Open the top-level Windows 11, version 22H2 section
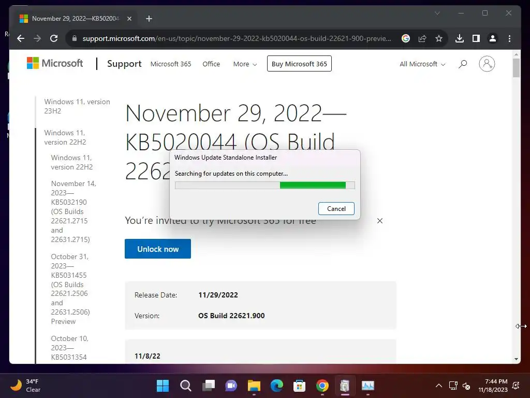530x398 pixels. [x=65, y=137]
